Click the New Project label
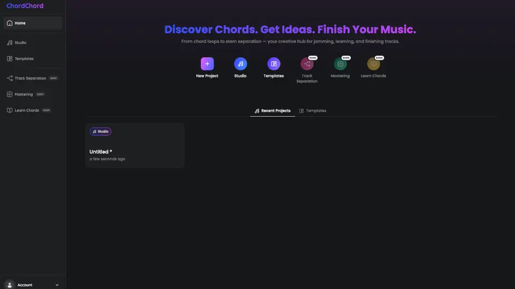The height and width of the screenshot is (289, 515). [x=207, y=76]
